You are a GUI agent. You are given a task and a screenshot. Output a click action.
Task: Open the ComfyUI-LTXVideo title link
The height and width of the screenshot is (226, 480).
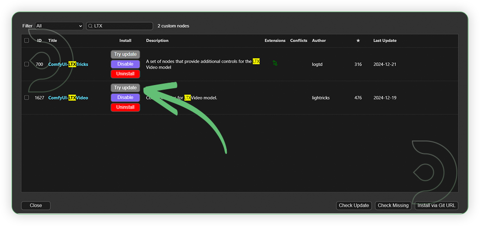point(68,98)
